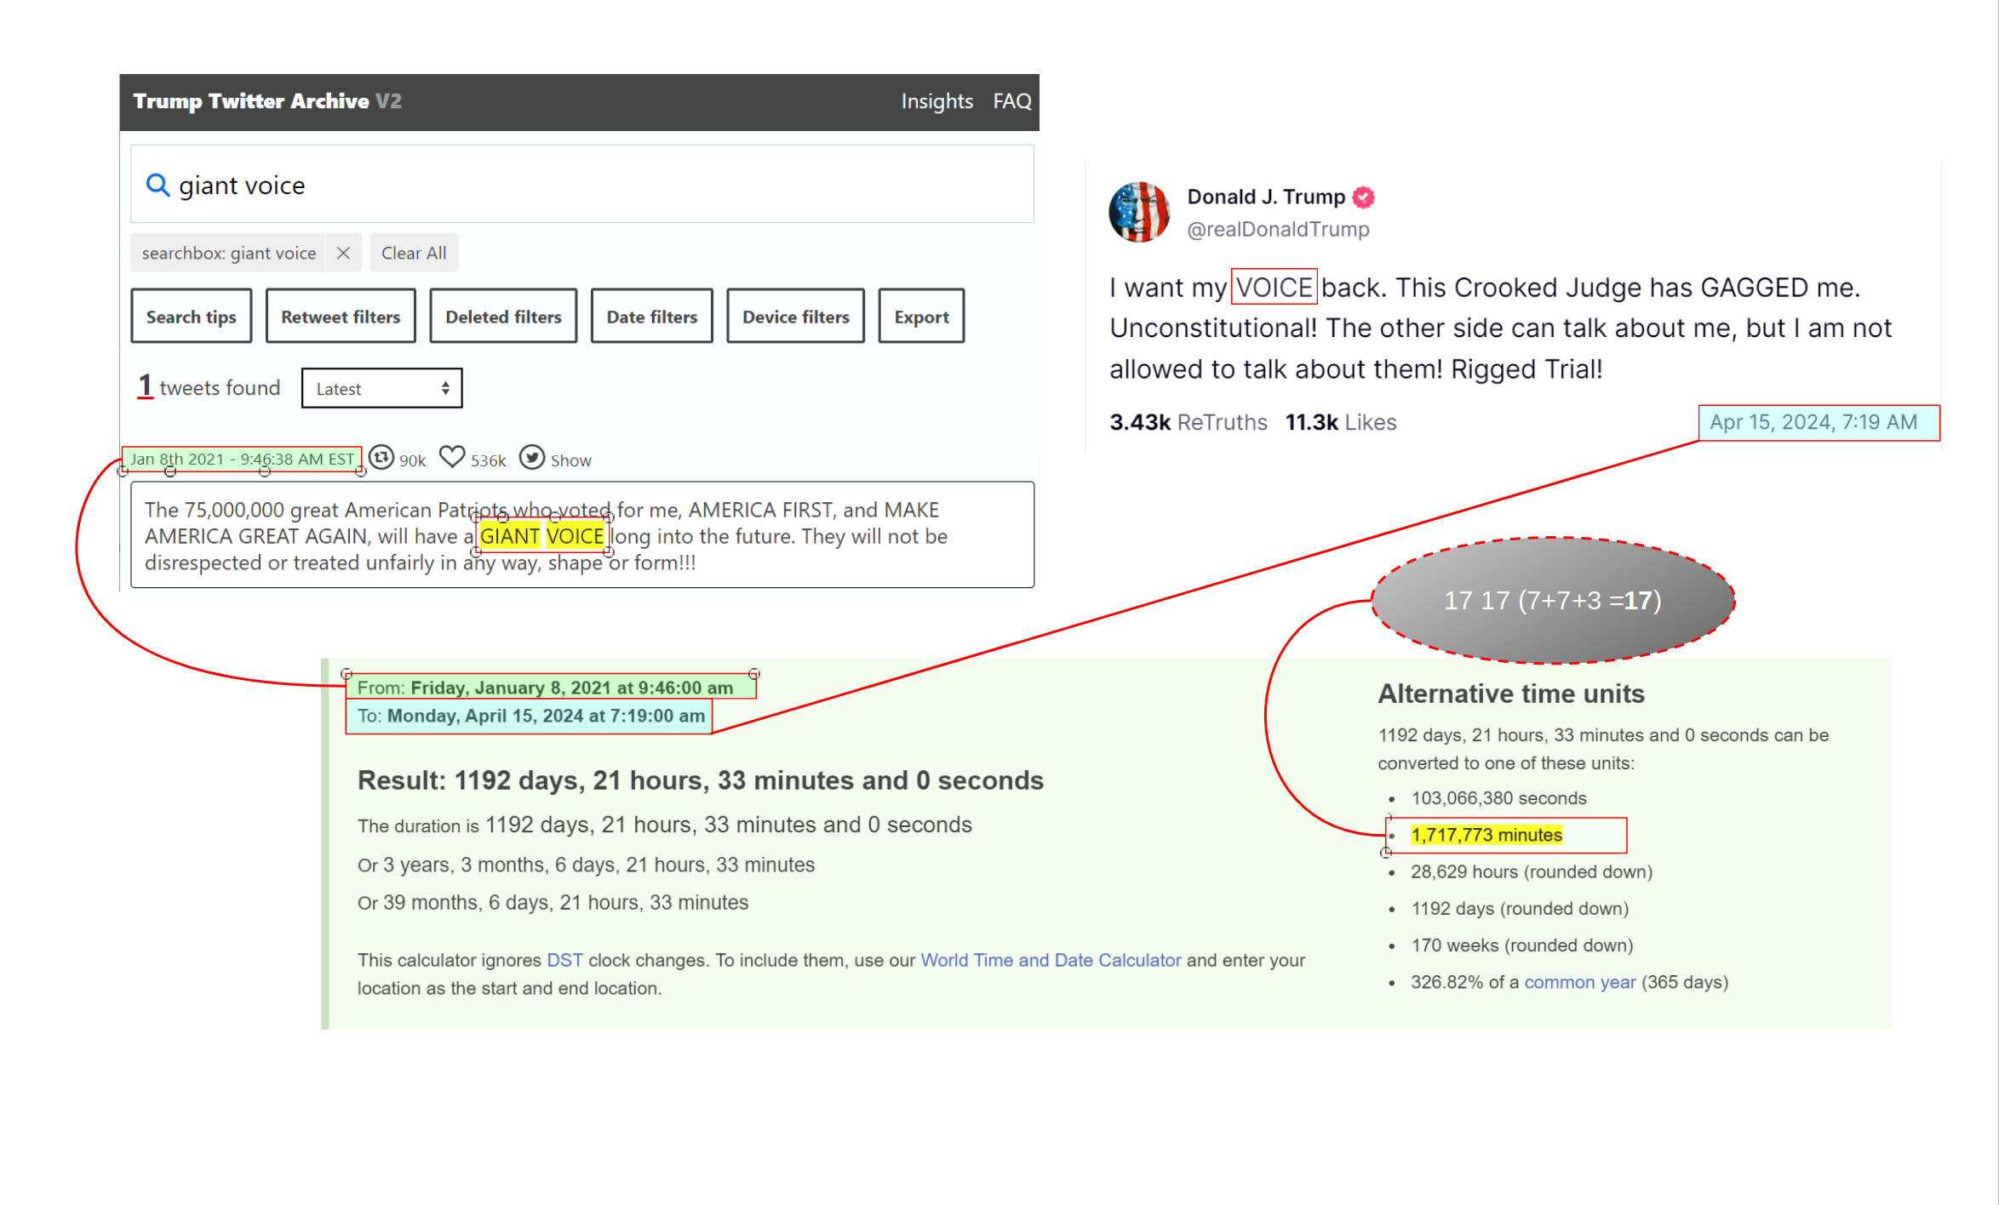Click the Twitter bird Show icon
The image size is (1999, 1205).
click(x=532, y=458)
